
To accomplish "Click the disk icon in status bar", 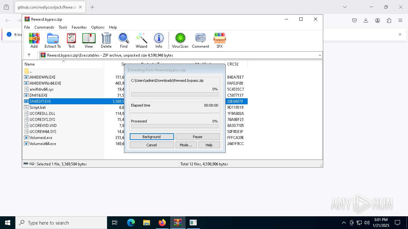I will point(26,164).
